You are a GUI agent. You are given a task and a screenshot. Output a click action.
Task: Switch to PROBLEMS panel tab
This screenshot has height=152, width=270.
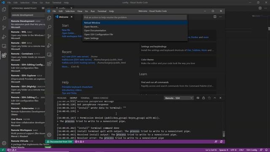click(62, 98)
